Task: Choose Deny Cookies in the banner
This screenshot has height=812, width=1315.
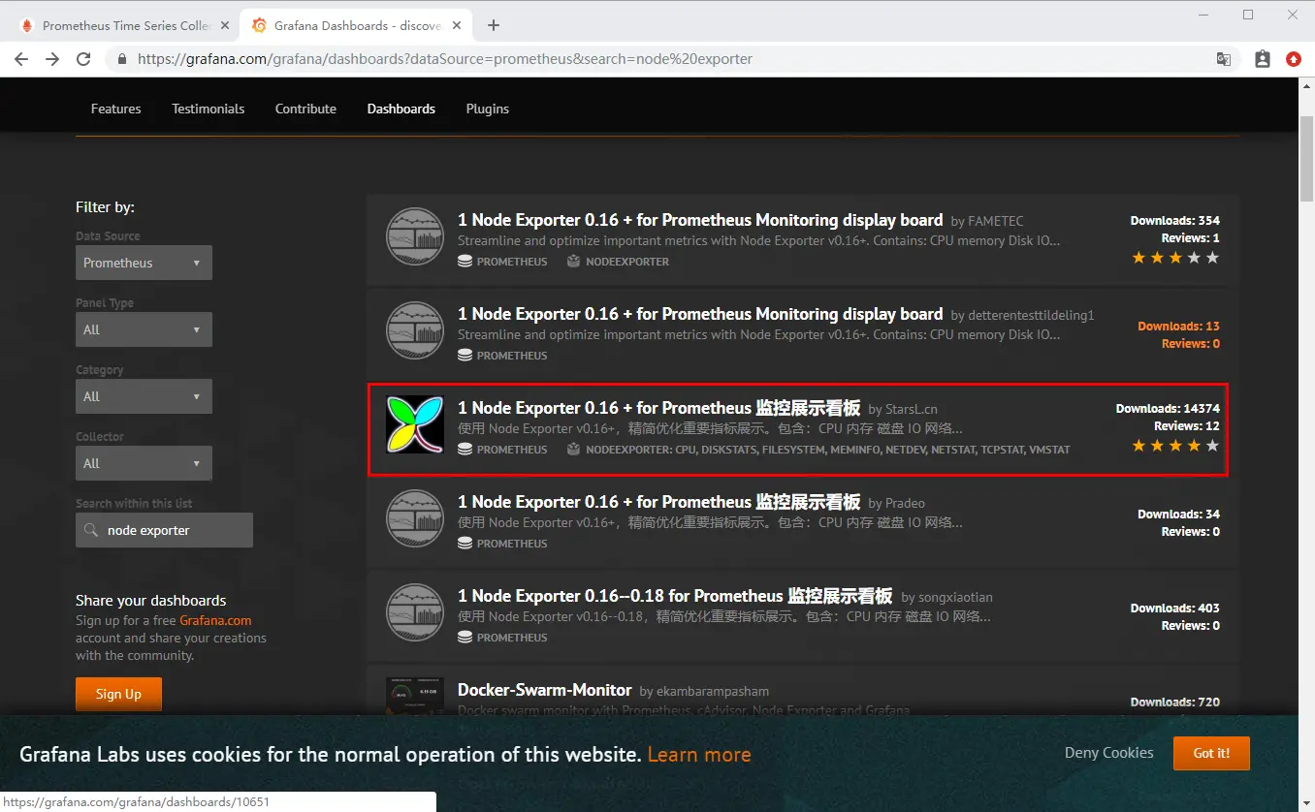Action: coord(1109,753)
